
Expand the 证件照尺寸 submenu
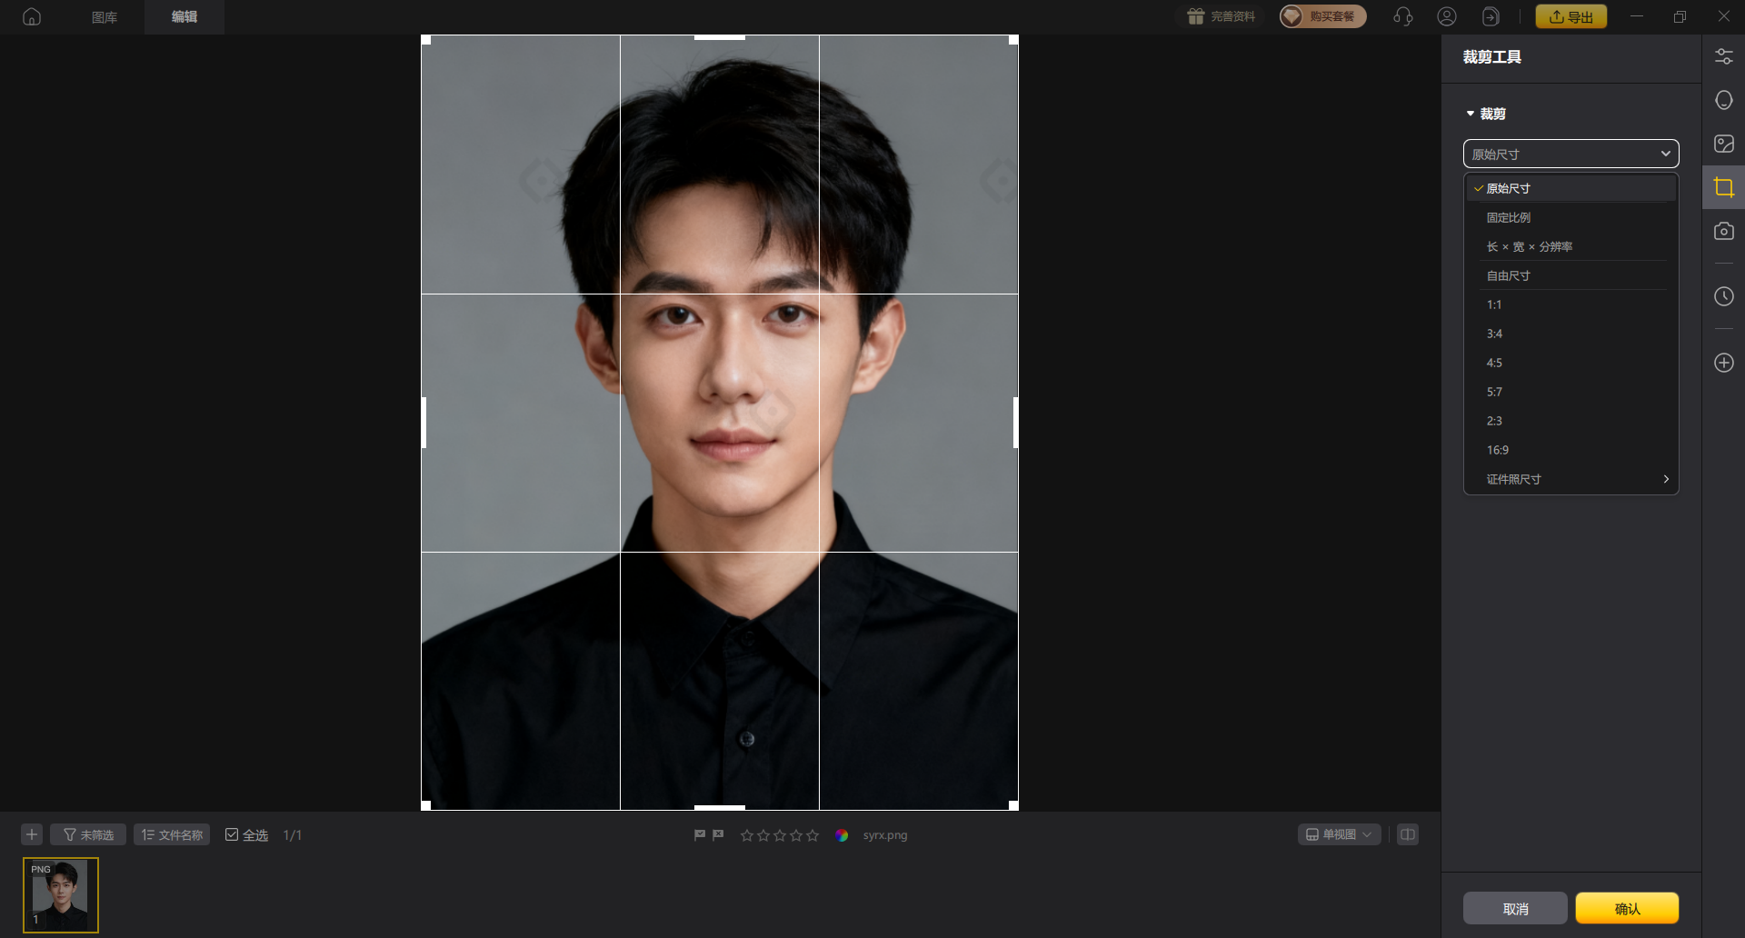point(1570,479)
